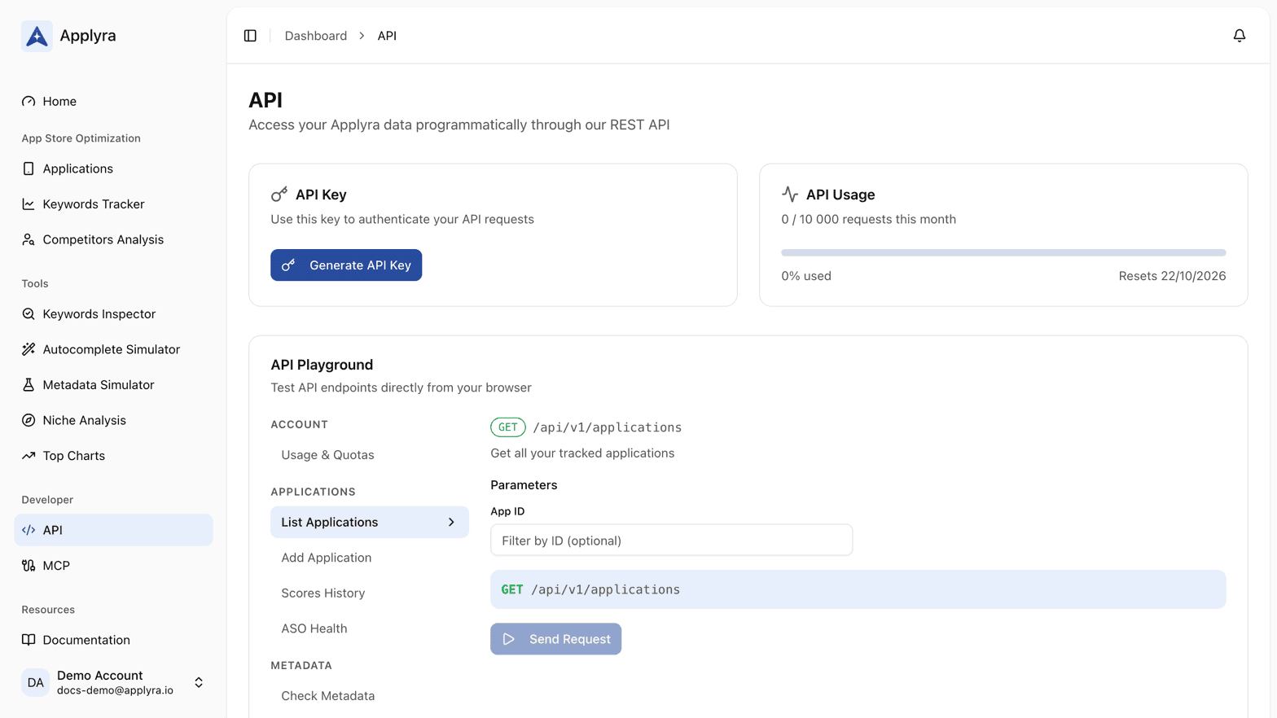1277x718 pixels.
Task: Click the Keywords Tracker chart icon
Action: pos(29,204)
